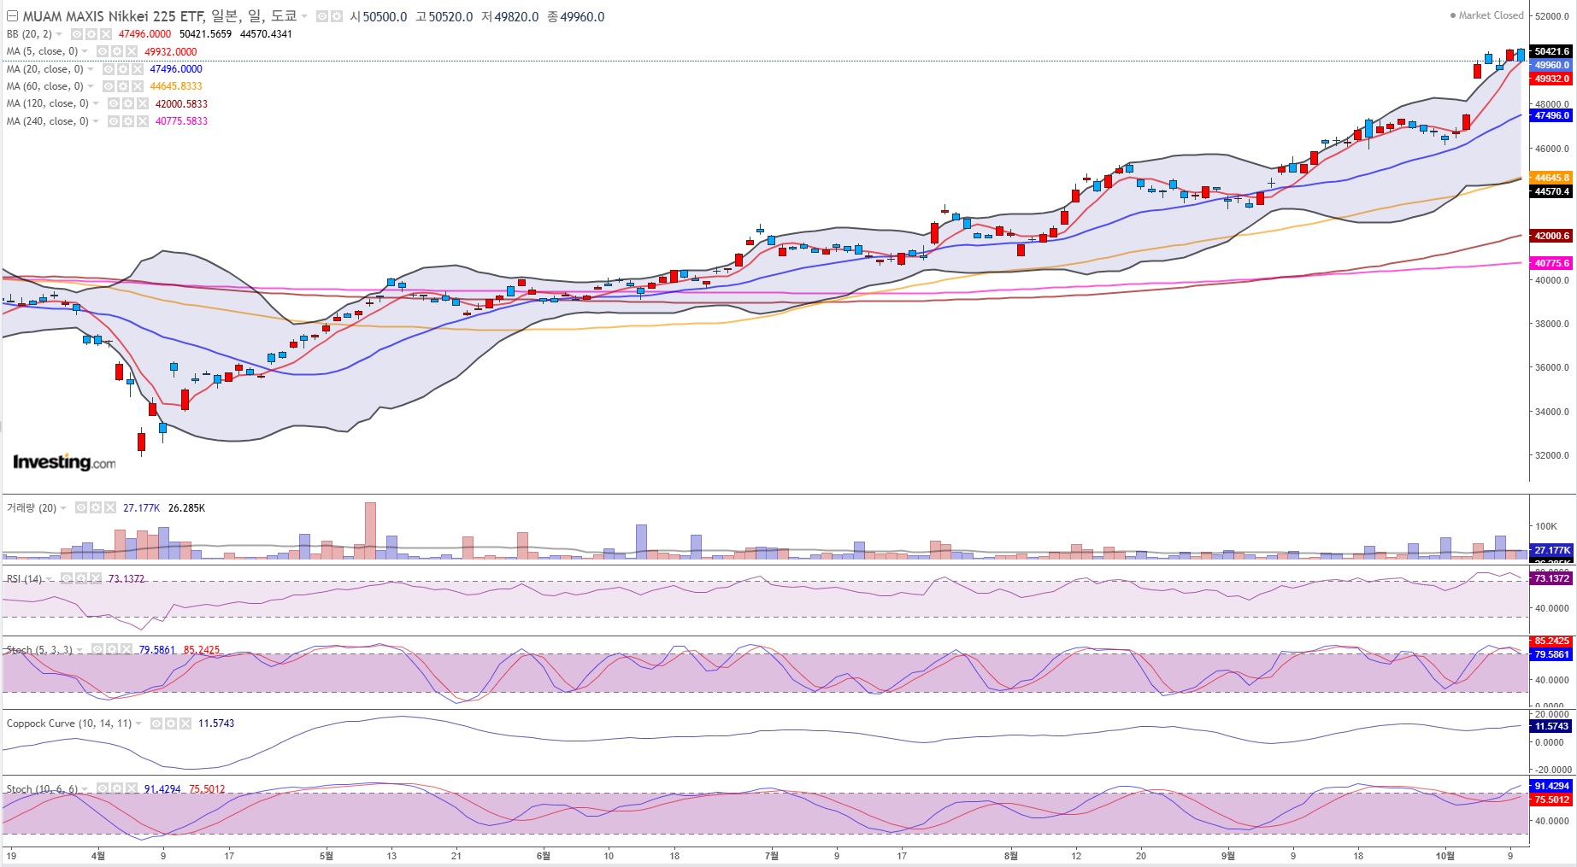Toggle visibility of the main ETF price series

point(321,16)
